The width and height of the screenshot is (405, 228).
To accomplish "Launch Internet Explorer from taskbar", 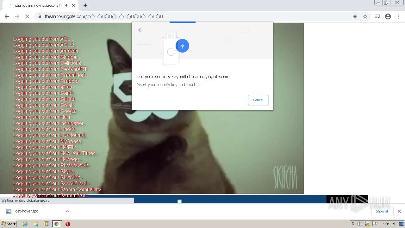I will (x=25, y=224).
